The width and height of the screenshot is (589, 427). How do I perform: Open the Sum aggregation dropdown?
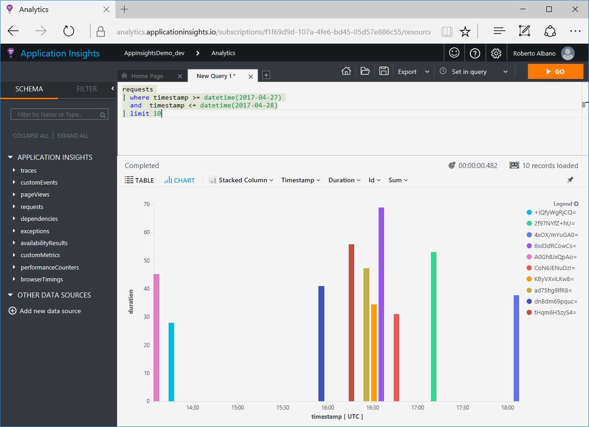coord(398,180)
